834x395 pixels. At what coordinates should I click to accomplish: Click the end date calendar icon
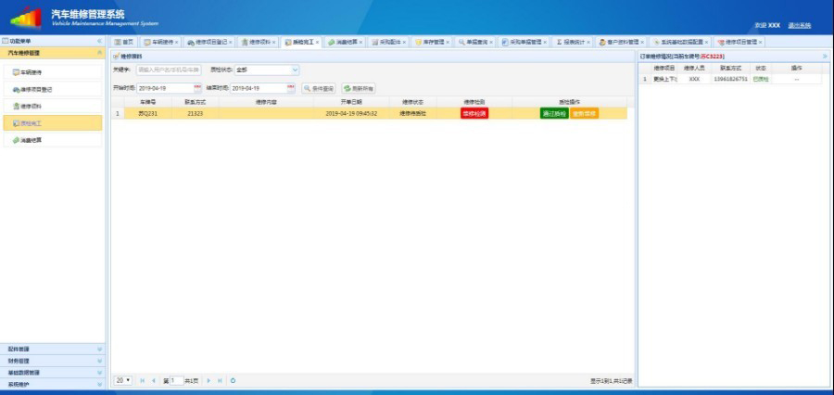click(x=290, y=88)
